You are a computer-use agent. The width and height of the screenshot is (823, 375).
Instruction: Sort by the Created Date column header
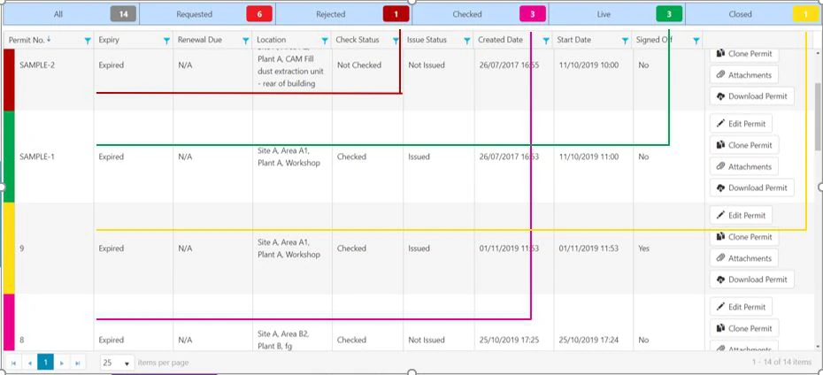(x=500, y=40)
